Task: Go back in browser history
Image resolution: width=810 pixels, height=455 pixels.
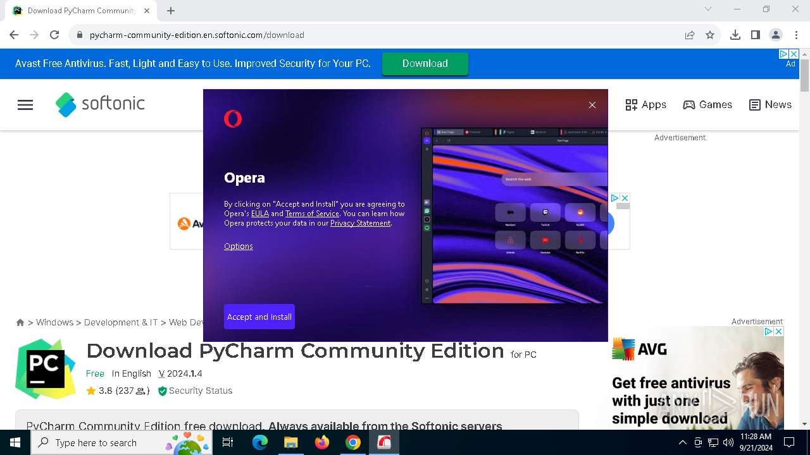Action: [14, 35]
